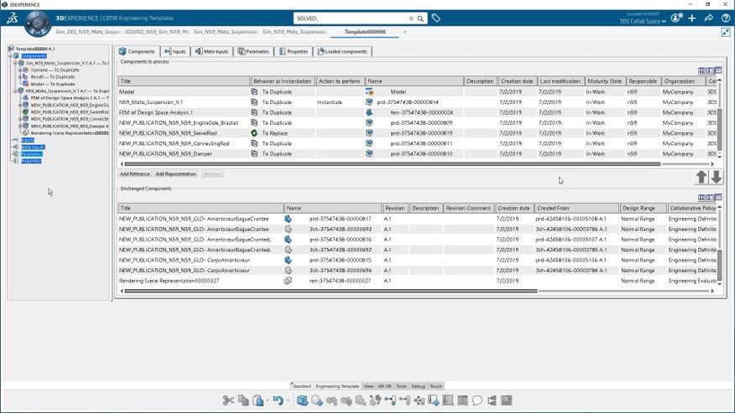Open the 3DEXPERIENCE compass
The height and width of the screenshot is (413, 735).
38,23
